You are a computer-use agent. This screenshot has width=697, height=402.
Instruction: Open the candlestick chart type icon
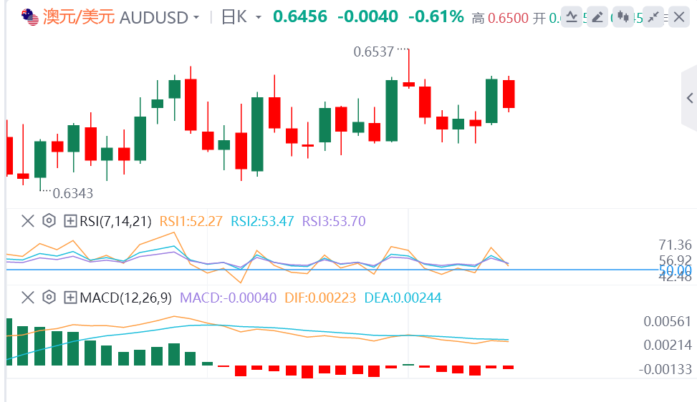[x=623, y=17]
